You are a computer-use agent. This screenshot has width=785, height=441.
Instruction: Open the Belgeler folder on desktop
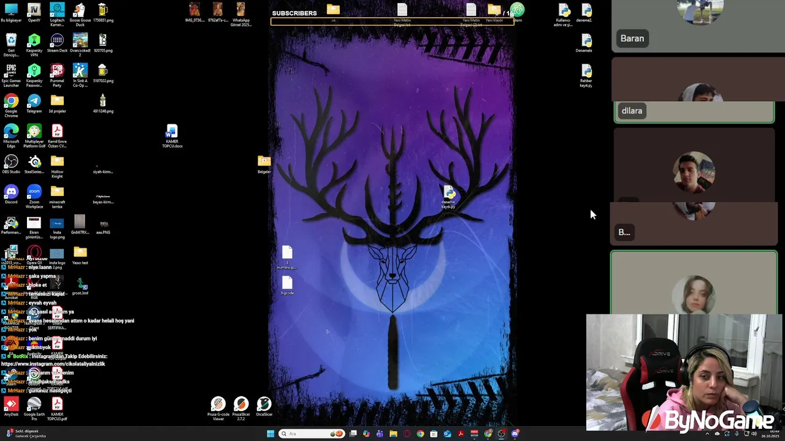tap(264, 164)
